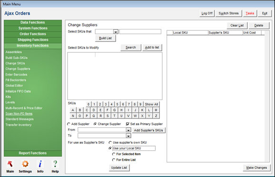Viewport: 275px width, 177px height.
Task: Open the To supplier dropdown
Action: (128, 136)
